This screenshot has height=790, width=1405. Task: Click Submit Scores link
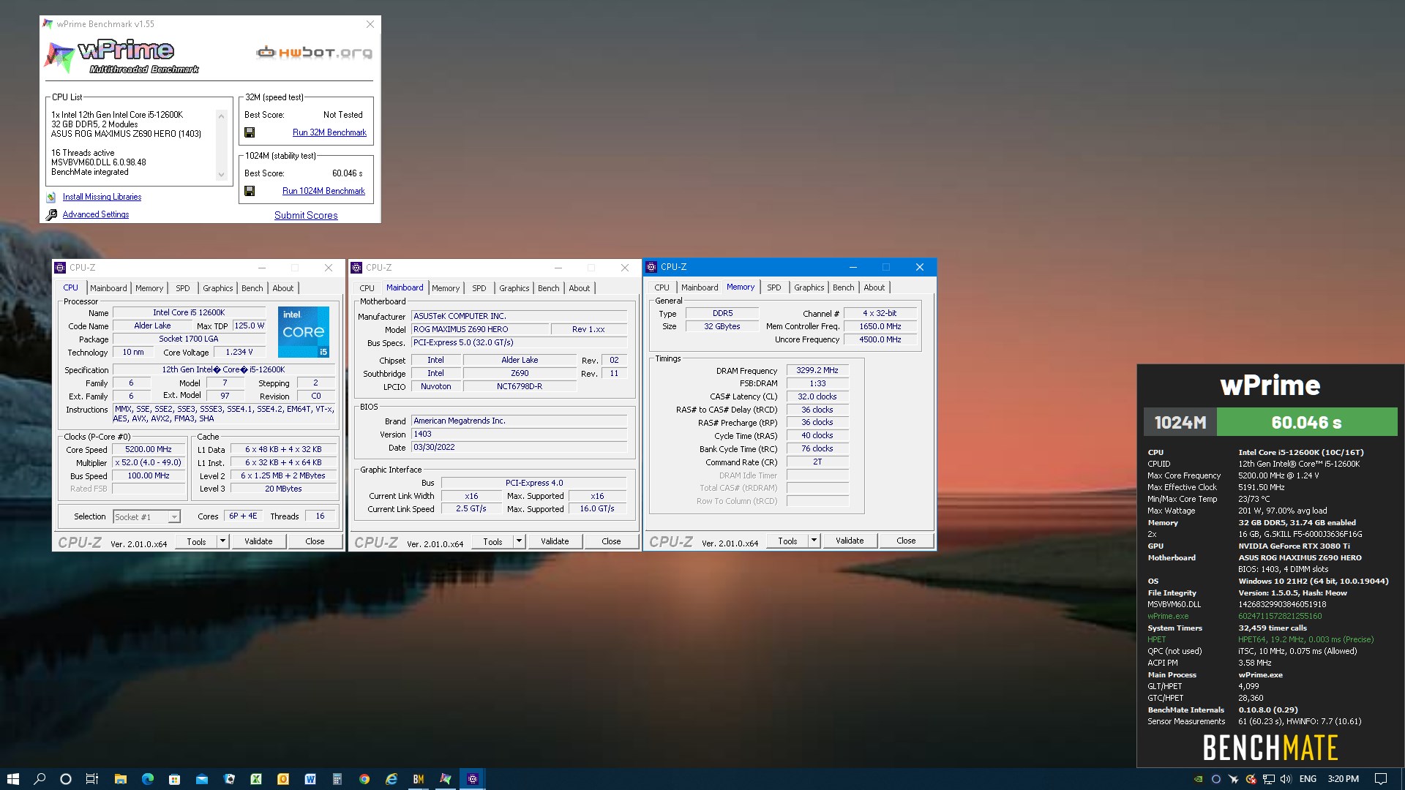tap(306, 215)
